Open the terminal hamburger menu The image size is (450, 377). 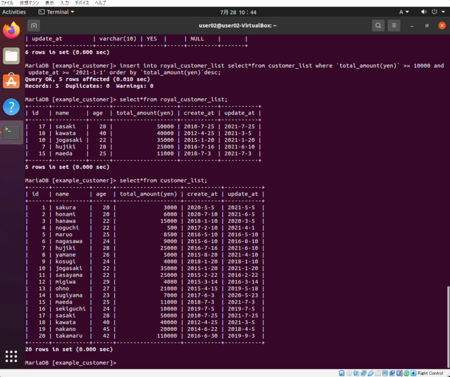394,26
